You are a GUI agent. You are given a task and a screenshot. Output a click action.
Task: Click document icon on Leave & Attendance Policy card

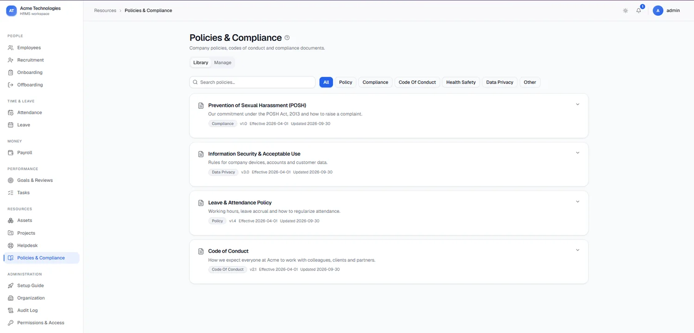coord(201,203)
